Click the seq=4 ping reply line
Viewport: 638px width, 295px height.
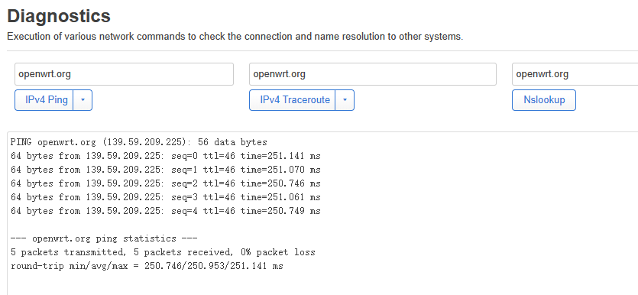[166, 211]
